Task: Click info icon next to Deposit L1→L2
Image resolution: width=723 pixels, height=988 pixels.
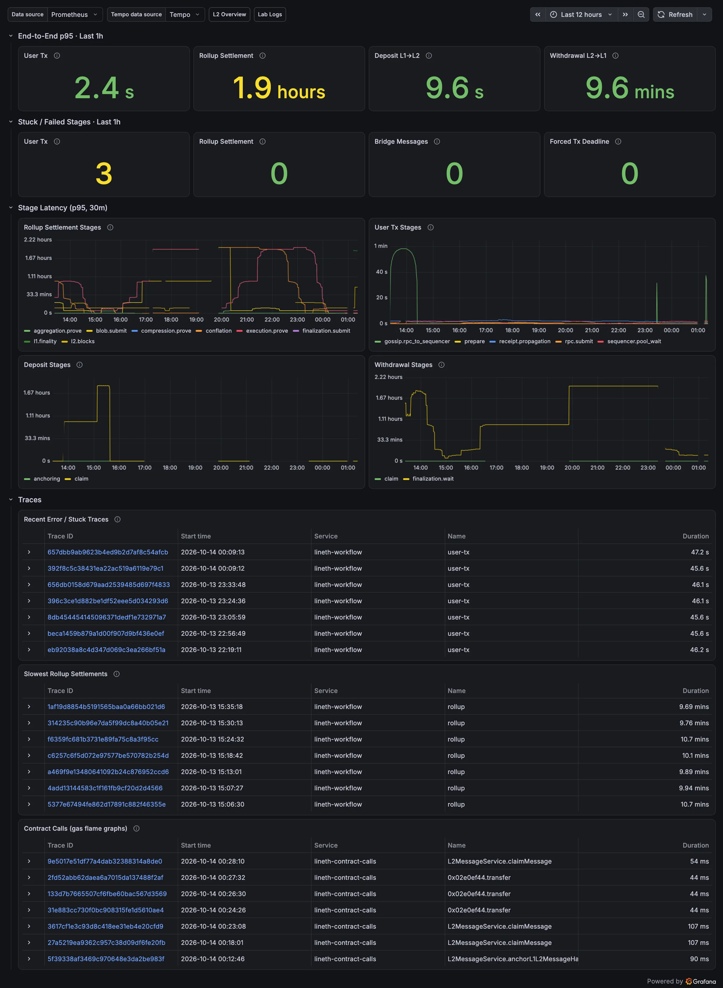Action: point(429,56)
